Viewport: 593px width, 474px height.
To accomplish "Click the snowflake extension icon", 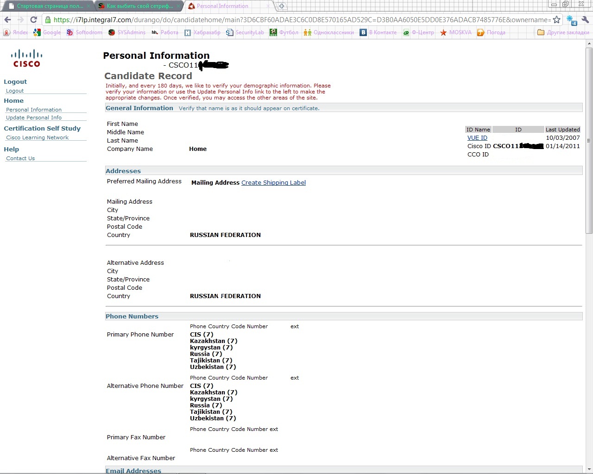I will 572,21.
